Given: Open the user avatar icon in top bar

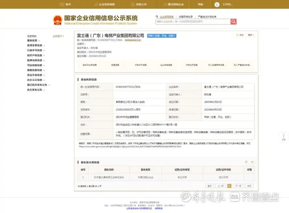Looking at the screenshot, I should tap(217, 5).
